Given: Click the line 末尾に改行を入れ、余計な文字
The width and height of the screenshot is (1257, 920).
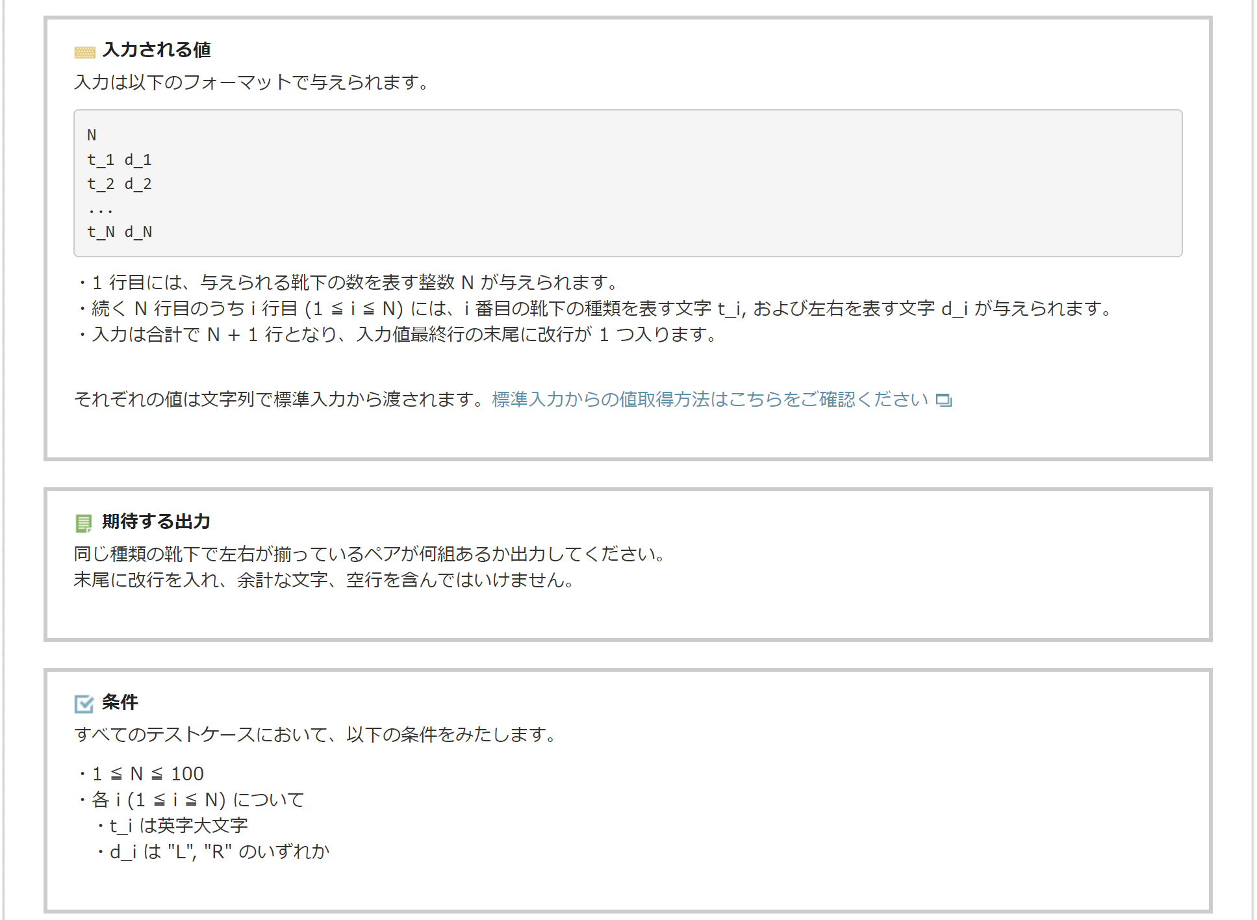Looking at the screenshot, I should (324, 580).
